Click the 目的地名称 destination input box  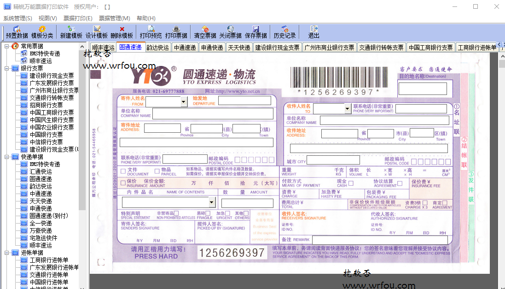pos(423,88)
